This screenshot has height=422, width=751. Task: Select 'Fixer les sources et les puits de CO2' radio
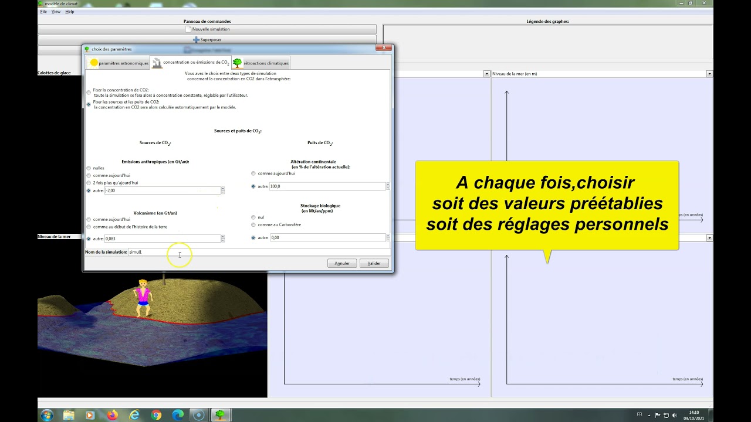pyautogui.click(x=89, y=104)
